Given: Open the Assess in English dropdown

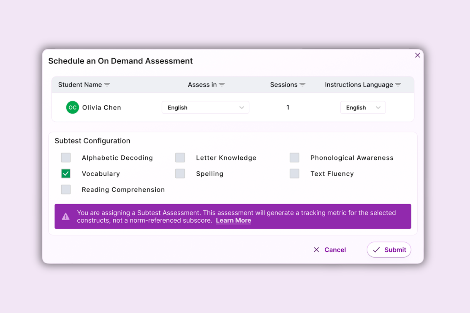Looking at the screenshot, I should (x=205, y=107).
